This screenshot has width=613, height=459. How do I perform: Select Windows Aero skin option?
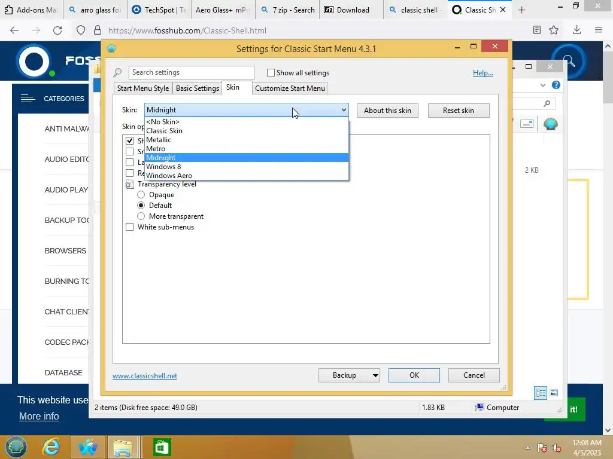246,176
